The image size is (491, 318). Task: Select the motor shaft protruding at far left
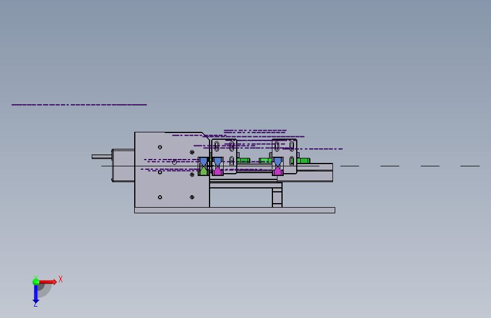click(x=102, y=157)
